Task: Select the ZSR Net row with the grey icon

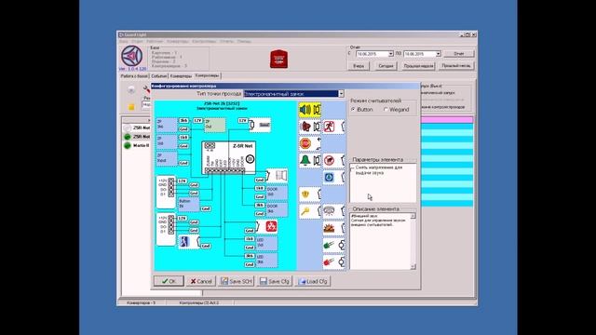Action: pyautogui.click(x=136, y=128)
